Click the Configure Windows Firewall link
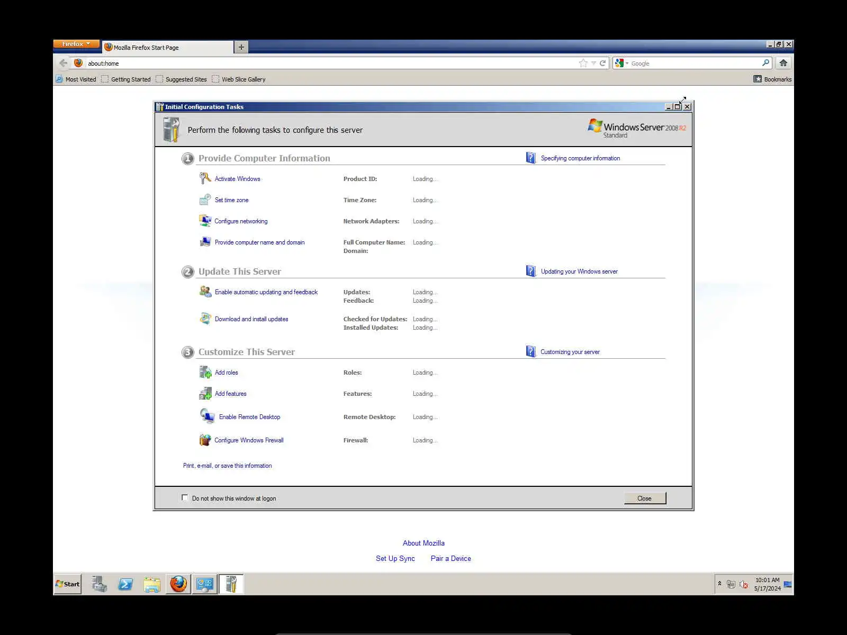The height and width of the screenshot is (635, 847). [249, 440]
